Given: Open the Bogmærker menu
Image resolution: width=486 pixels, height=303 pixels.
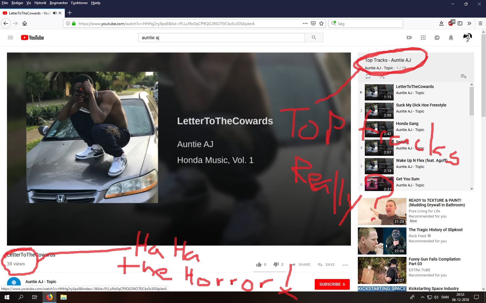Looking at the screenshot, I should click(58, 3).
